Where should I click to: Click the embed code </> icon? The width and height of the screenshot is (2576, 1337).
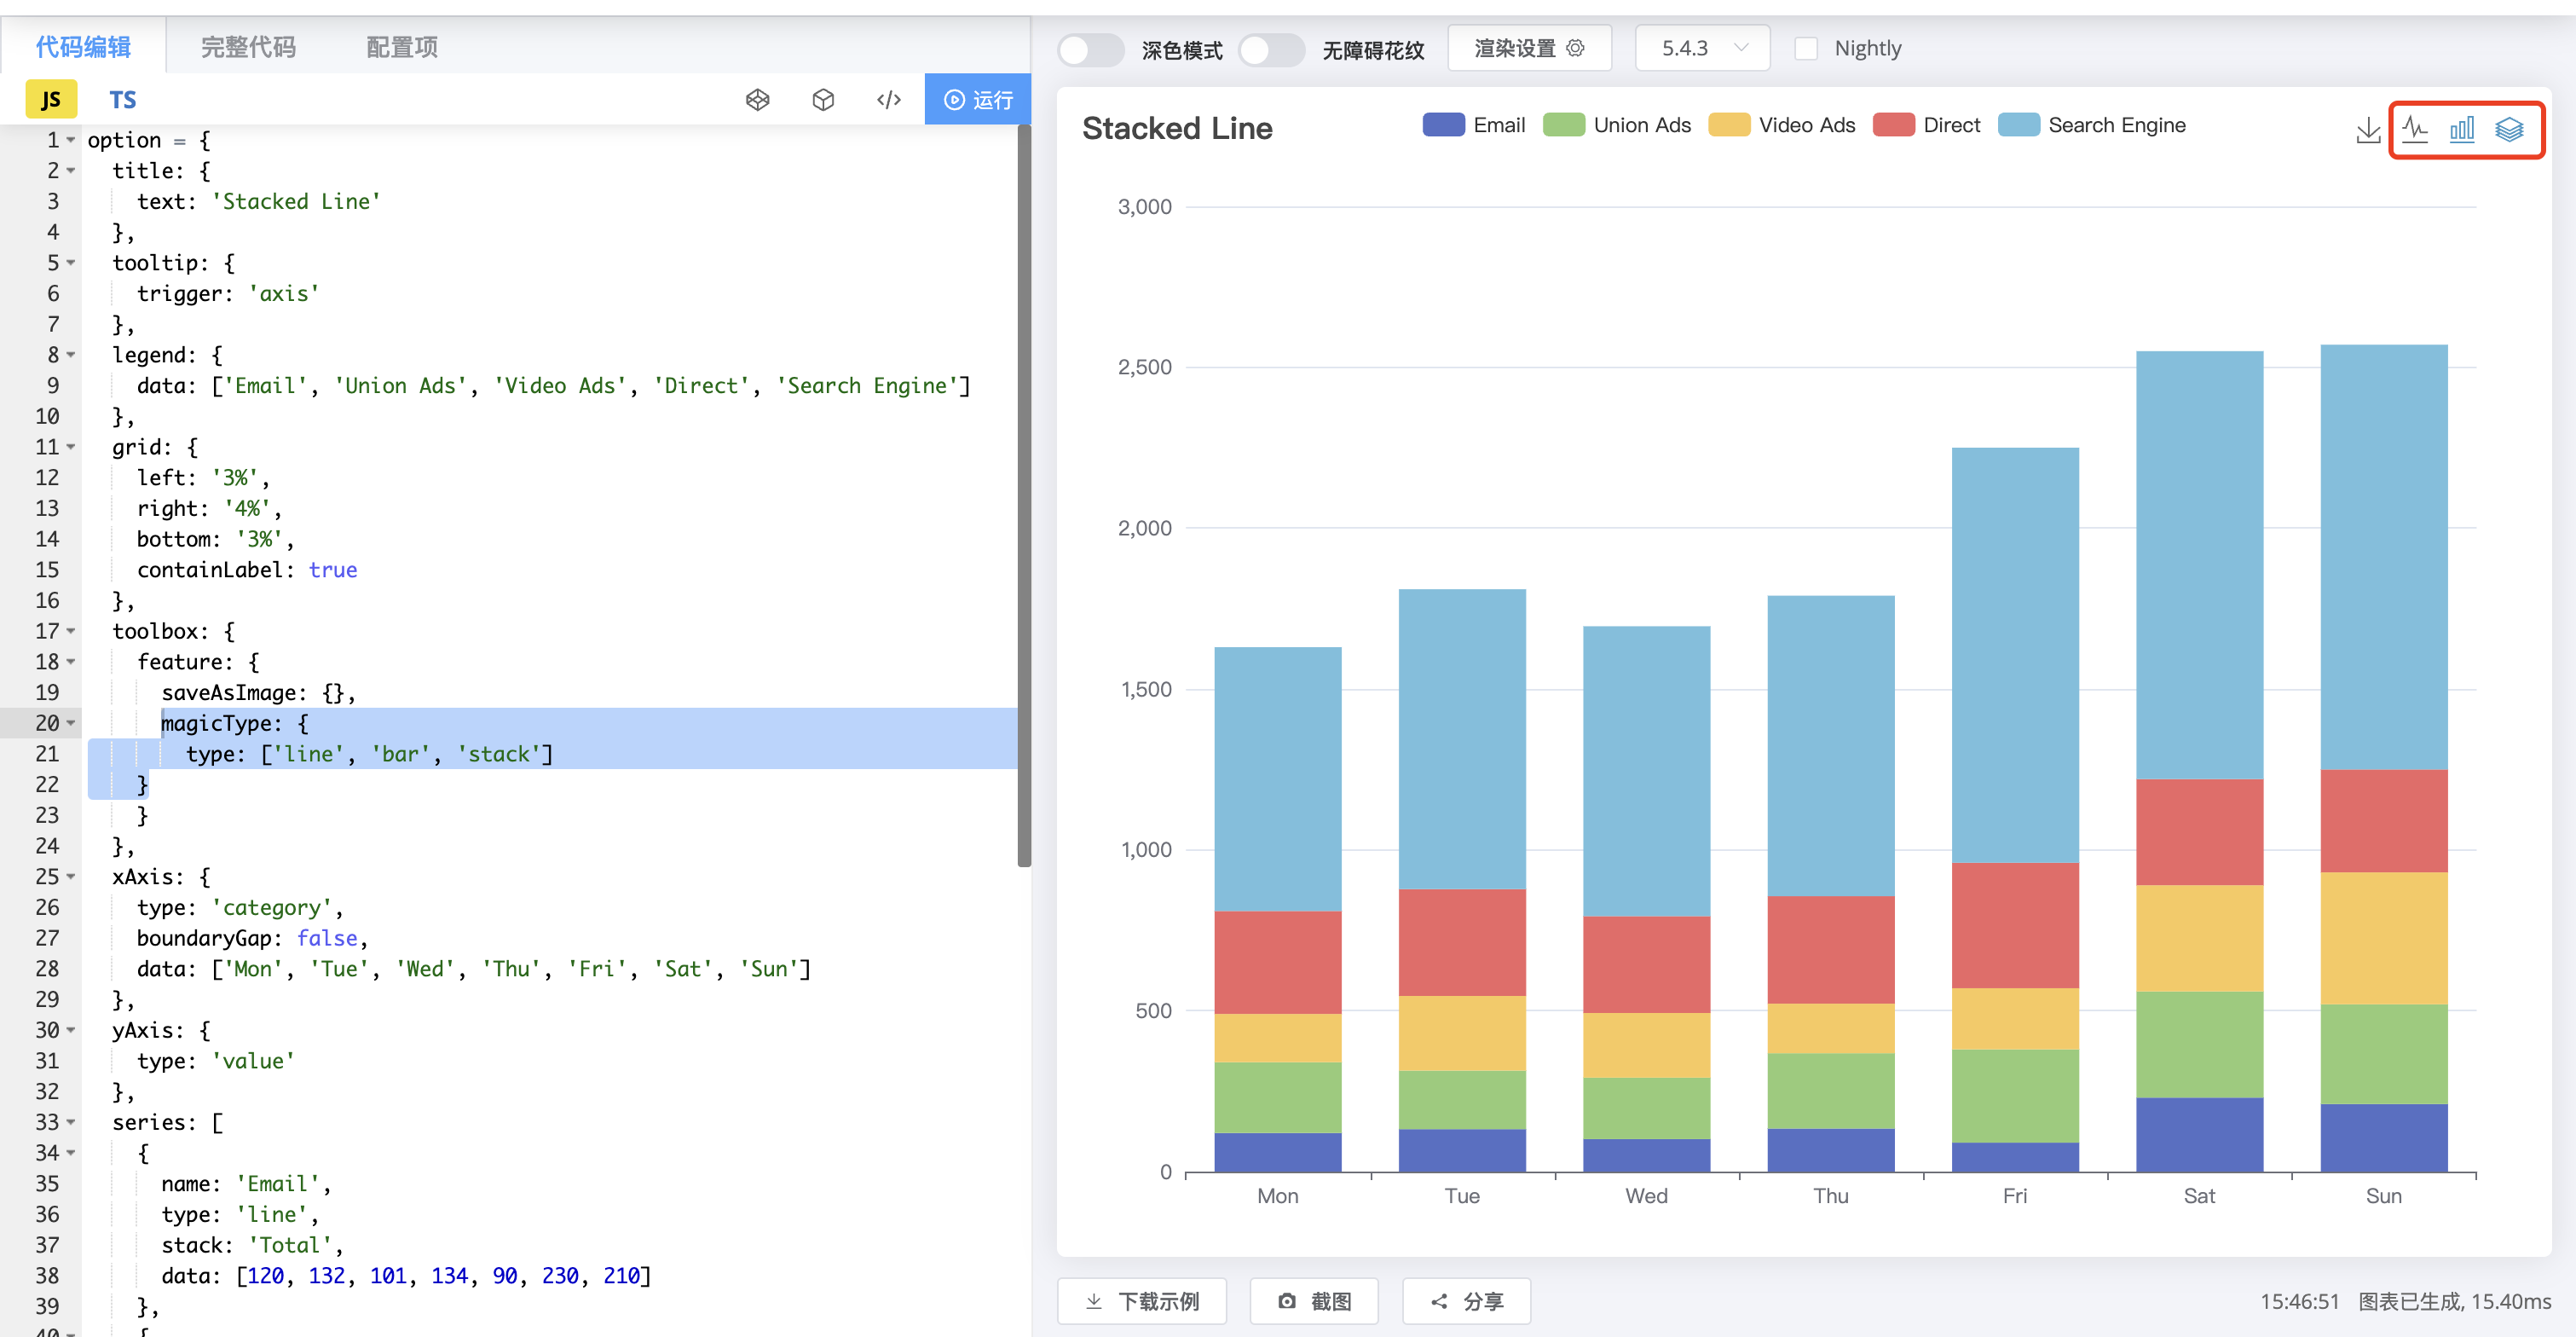888,99
